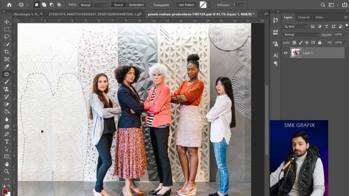
Task: Select the Paint Bucket tool
Action: click(x=7, y=112)
